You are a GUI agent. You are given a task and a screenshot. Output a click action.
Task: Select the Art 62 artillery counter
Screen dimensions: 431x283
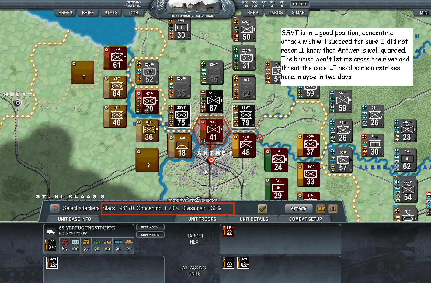(405, 160)
